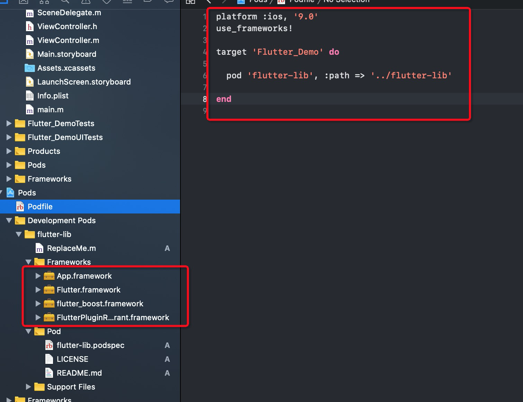This screenshot has width=523, height=402.
Task: Open the Test navigator diamond icon
Action: [x=106, y=2]
